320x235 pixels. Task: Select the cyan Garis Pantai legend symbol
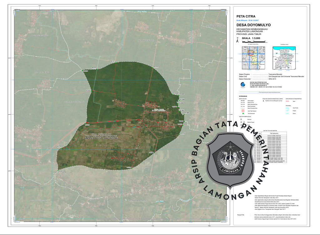click(x=287, y=108)
